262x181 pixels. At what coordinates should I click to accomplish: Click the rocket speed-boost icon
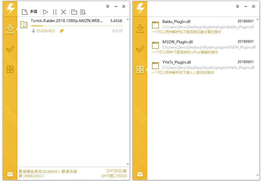(x=61, y=31)
